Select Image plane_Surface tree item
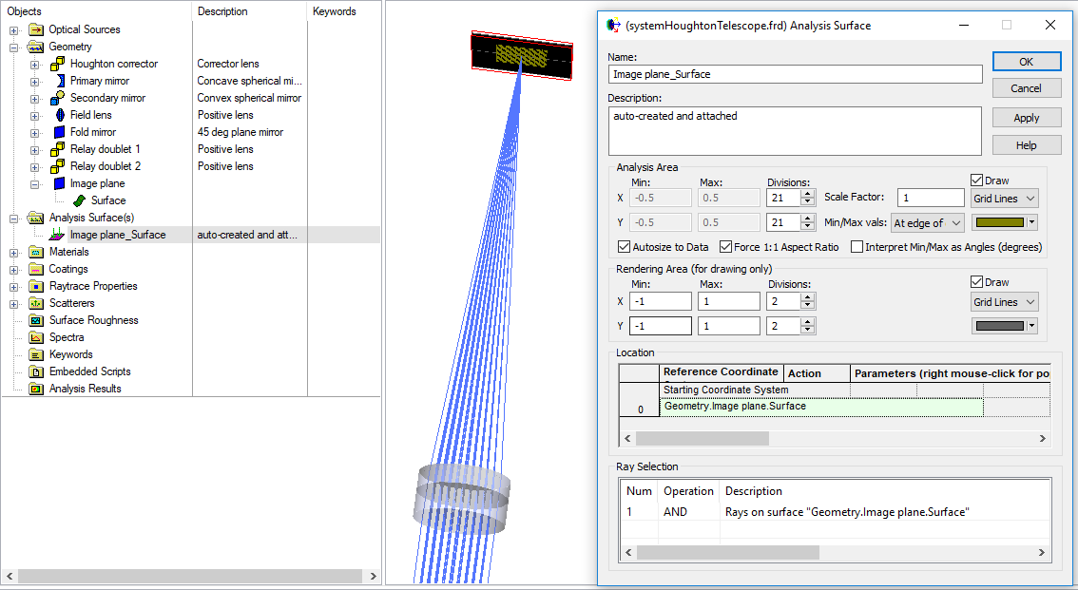The width and height of the screenshot is (1078, 590). pos(117,235)
